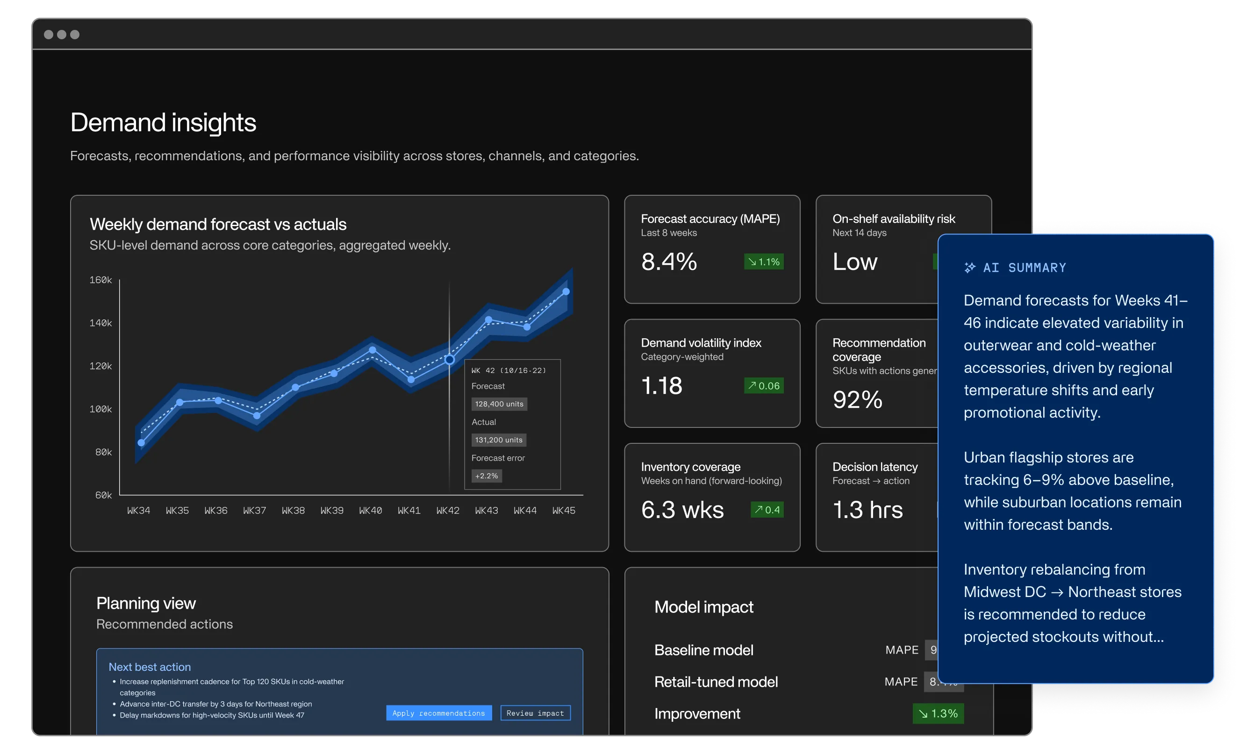The width and height of the screenshot is (1247, 754).
Task: Select the Retail-tuned model row
Action: tap(716, 682)
